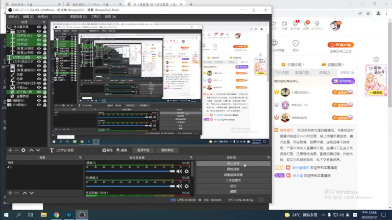Open the 攝像头 audio settings gear
The width and height of the screenshot is (392, 220).
point(187,172)
